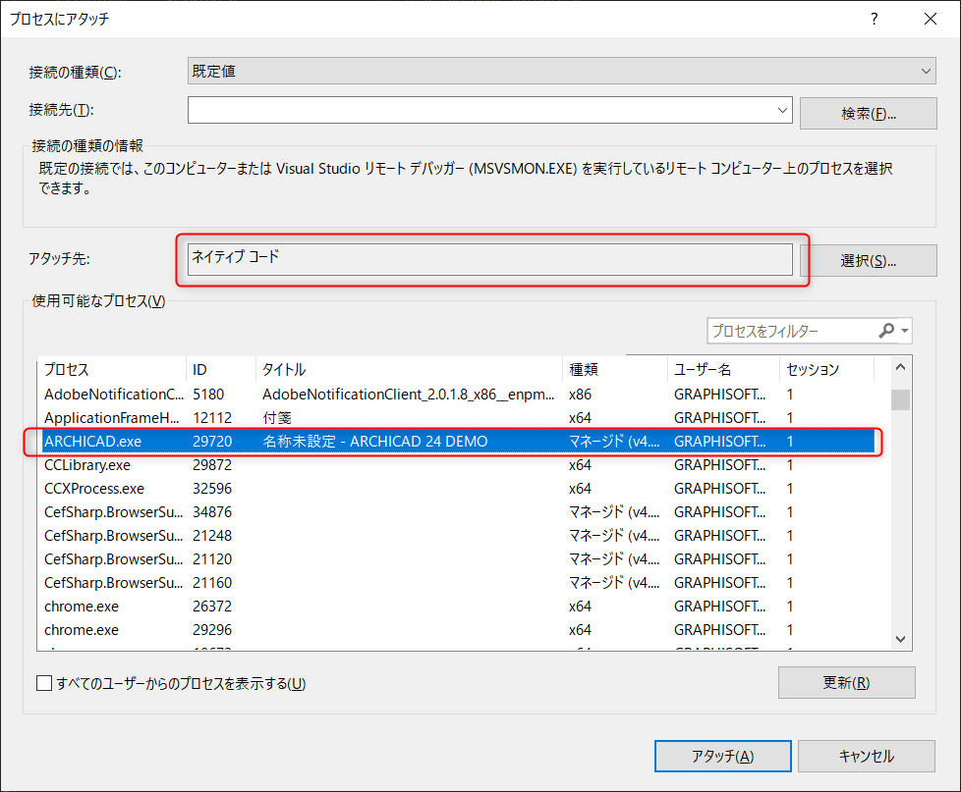The image size is (961, 792).
Task: Select chrome.exe process with ID 26372
Action: (457, 607)
